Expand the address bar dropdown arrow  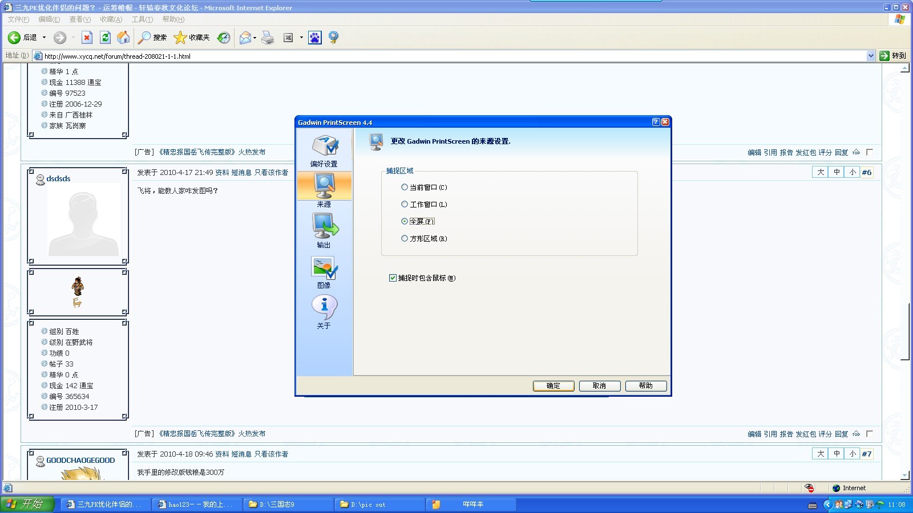[871, 56]
